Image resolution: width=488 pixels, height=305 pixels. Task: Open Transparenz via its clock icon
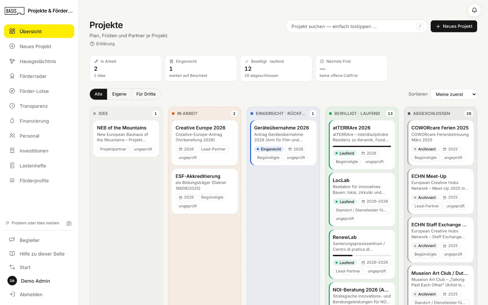click(x=12, y=106)
